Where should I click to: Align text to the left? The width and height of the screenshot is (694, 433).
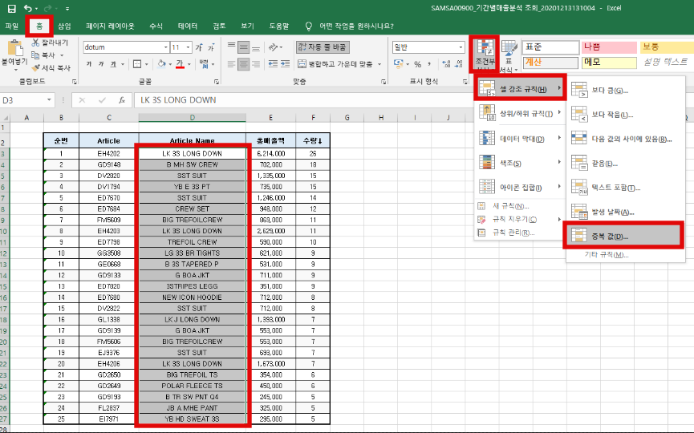click(231, 64)
